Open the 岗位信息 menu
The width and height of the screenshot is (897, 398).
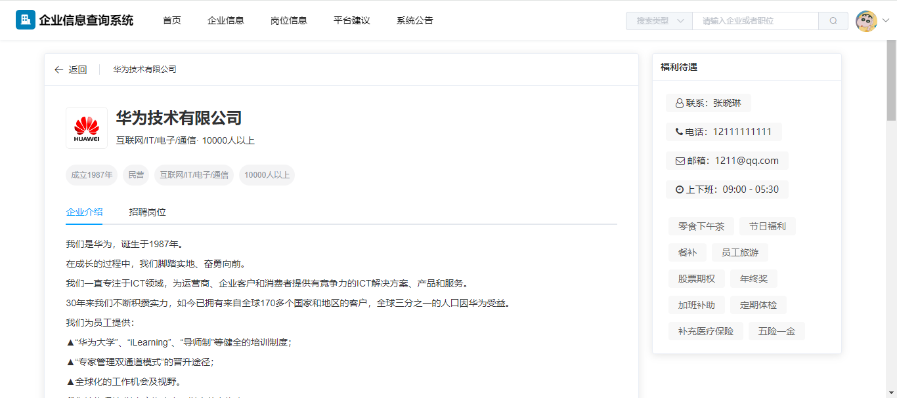point(289,20)
